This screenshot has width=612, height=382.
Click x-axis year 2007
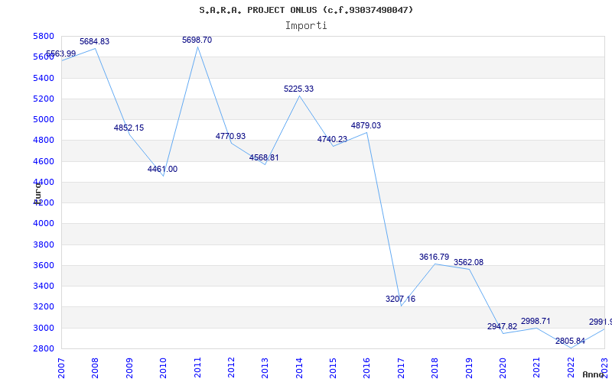61,368
